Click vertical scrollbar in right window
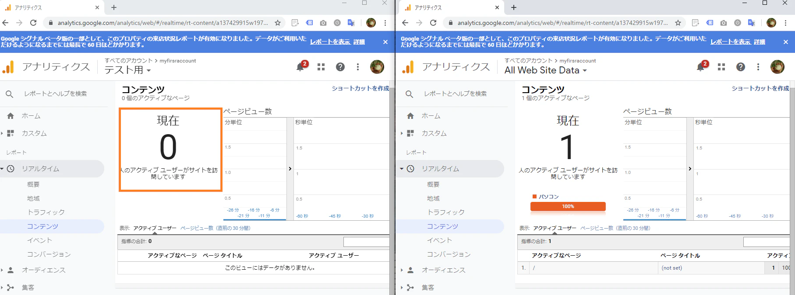 (x=792, y=188)
